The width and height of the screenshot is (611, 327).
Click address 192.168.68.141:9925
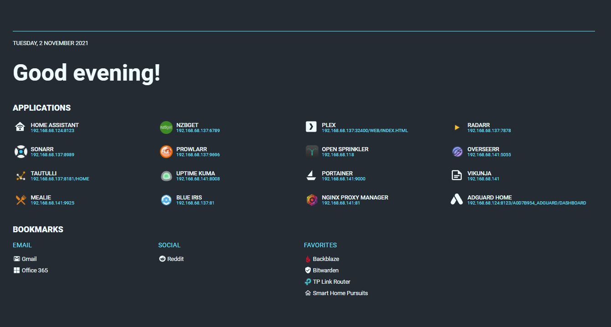coord(52,203)
